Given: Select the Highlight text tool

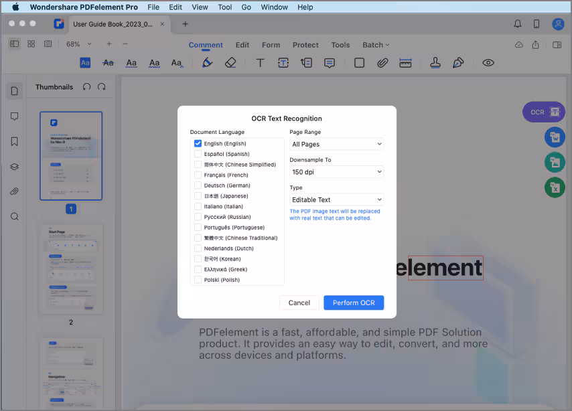Looking at the screenshot, I should pos(85,63).
